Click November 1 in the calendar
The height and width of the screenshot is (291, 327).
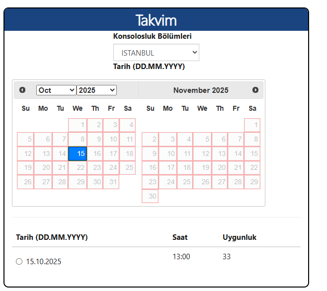pyautogui.click(x=252, y=125)
